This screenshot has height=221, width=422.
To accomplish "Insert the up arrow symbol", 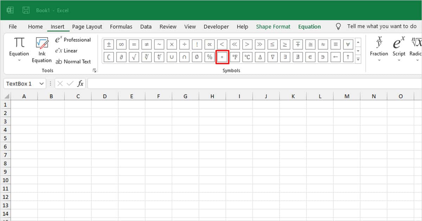I will click(x=348, y=57).
